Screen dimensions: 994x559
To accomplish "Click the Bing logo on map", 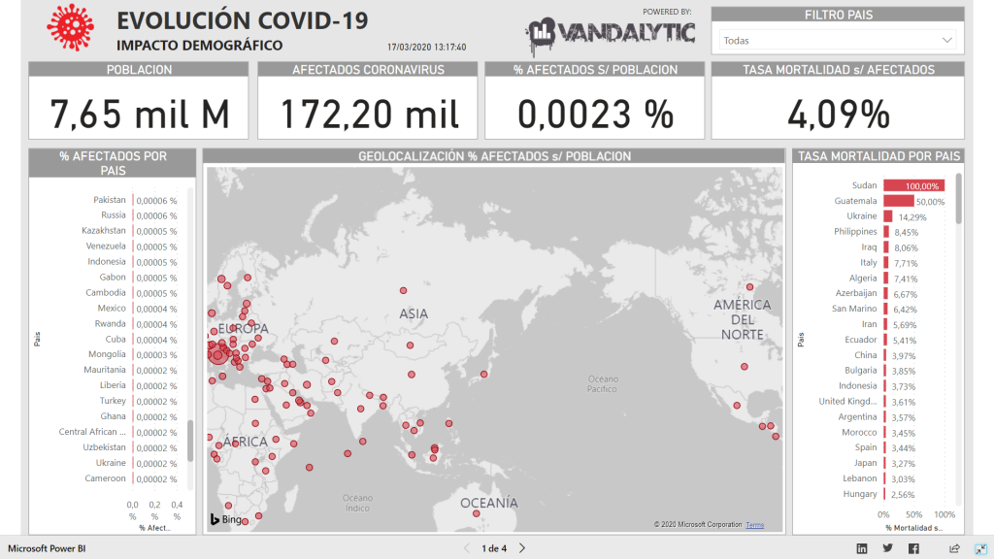I will click(227, 520).
